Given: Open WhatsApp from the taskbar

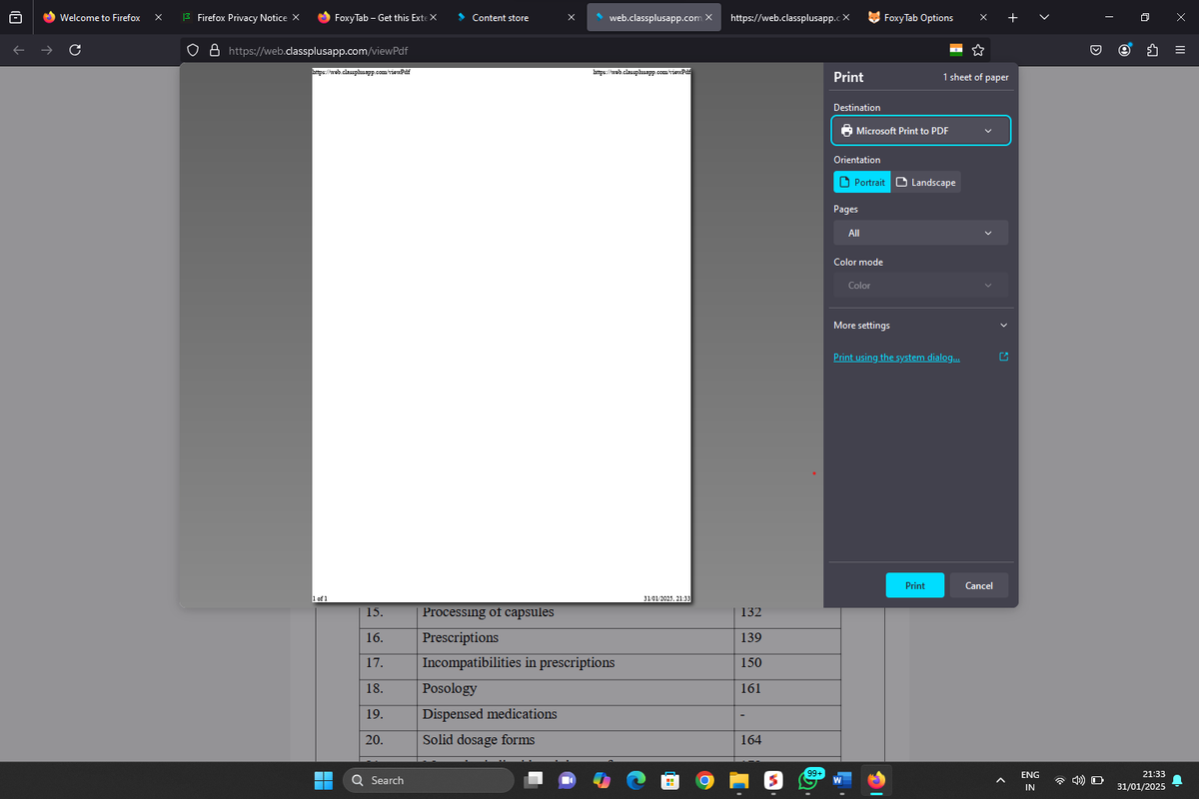Looking at the screenshot, I should coord(807,780).
